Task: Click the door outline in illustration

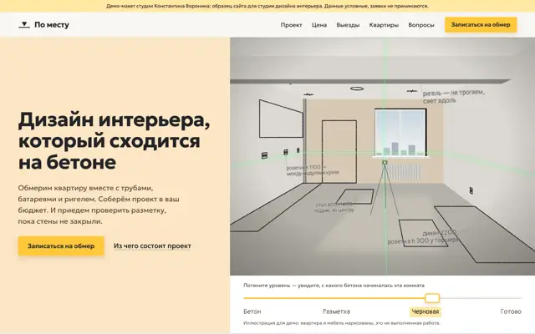Action: click(x=339, y=152)
